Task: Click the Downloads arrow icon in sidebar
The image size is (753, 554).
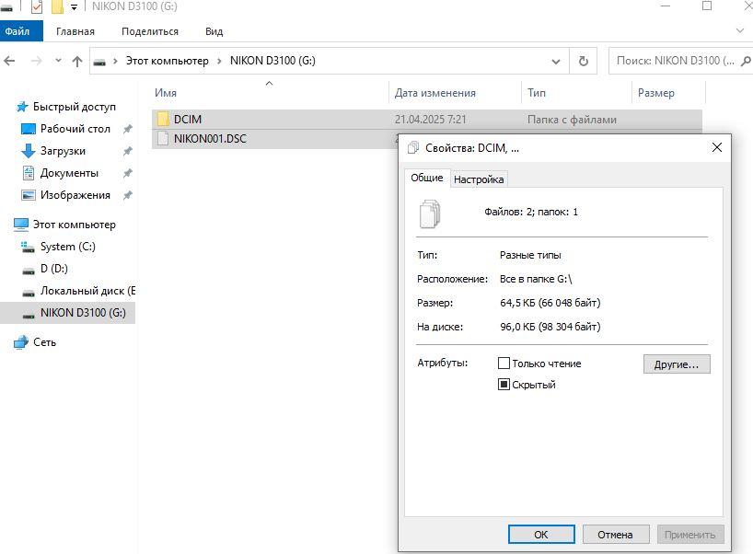Action: point(29,151)
